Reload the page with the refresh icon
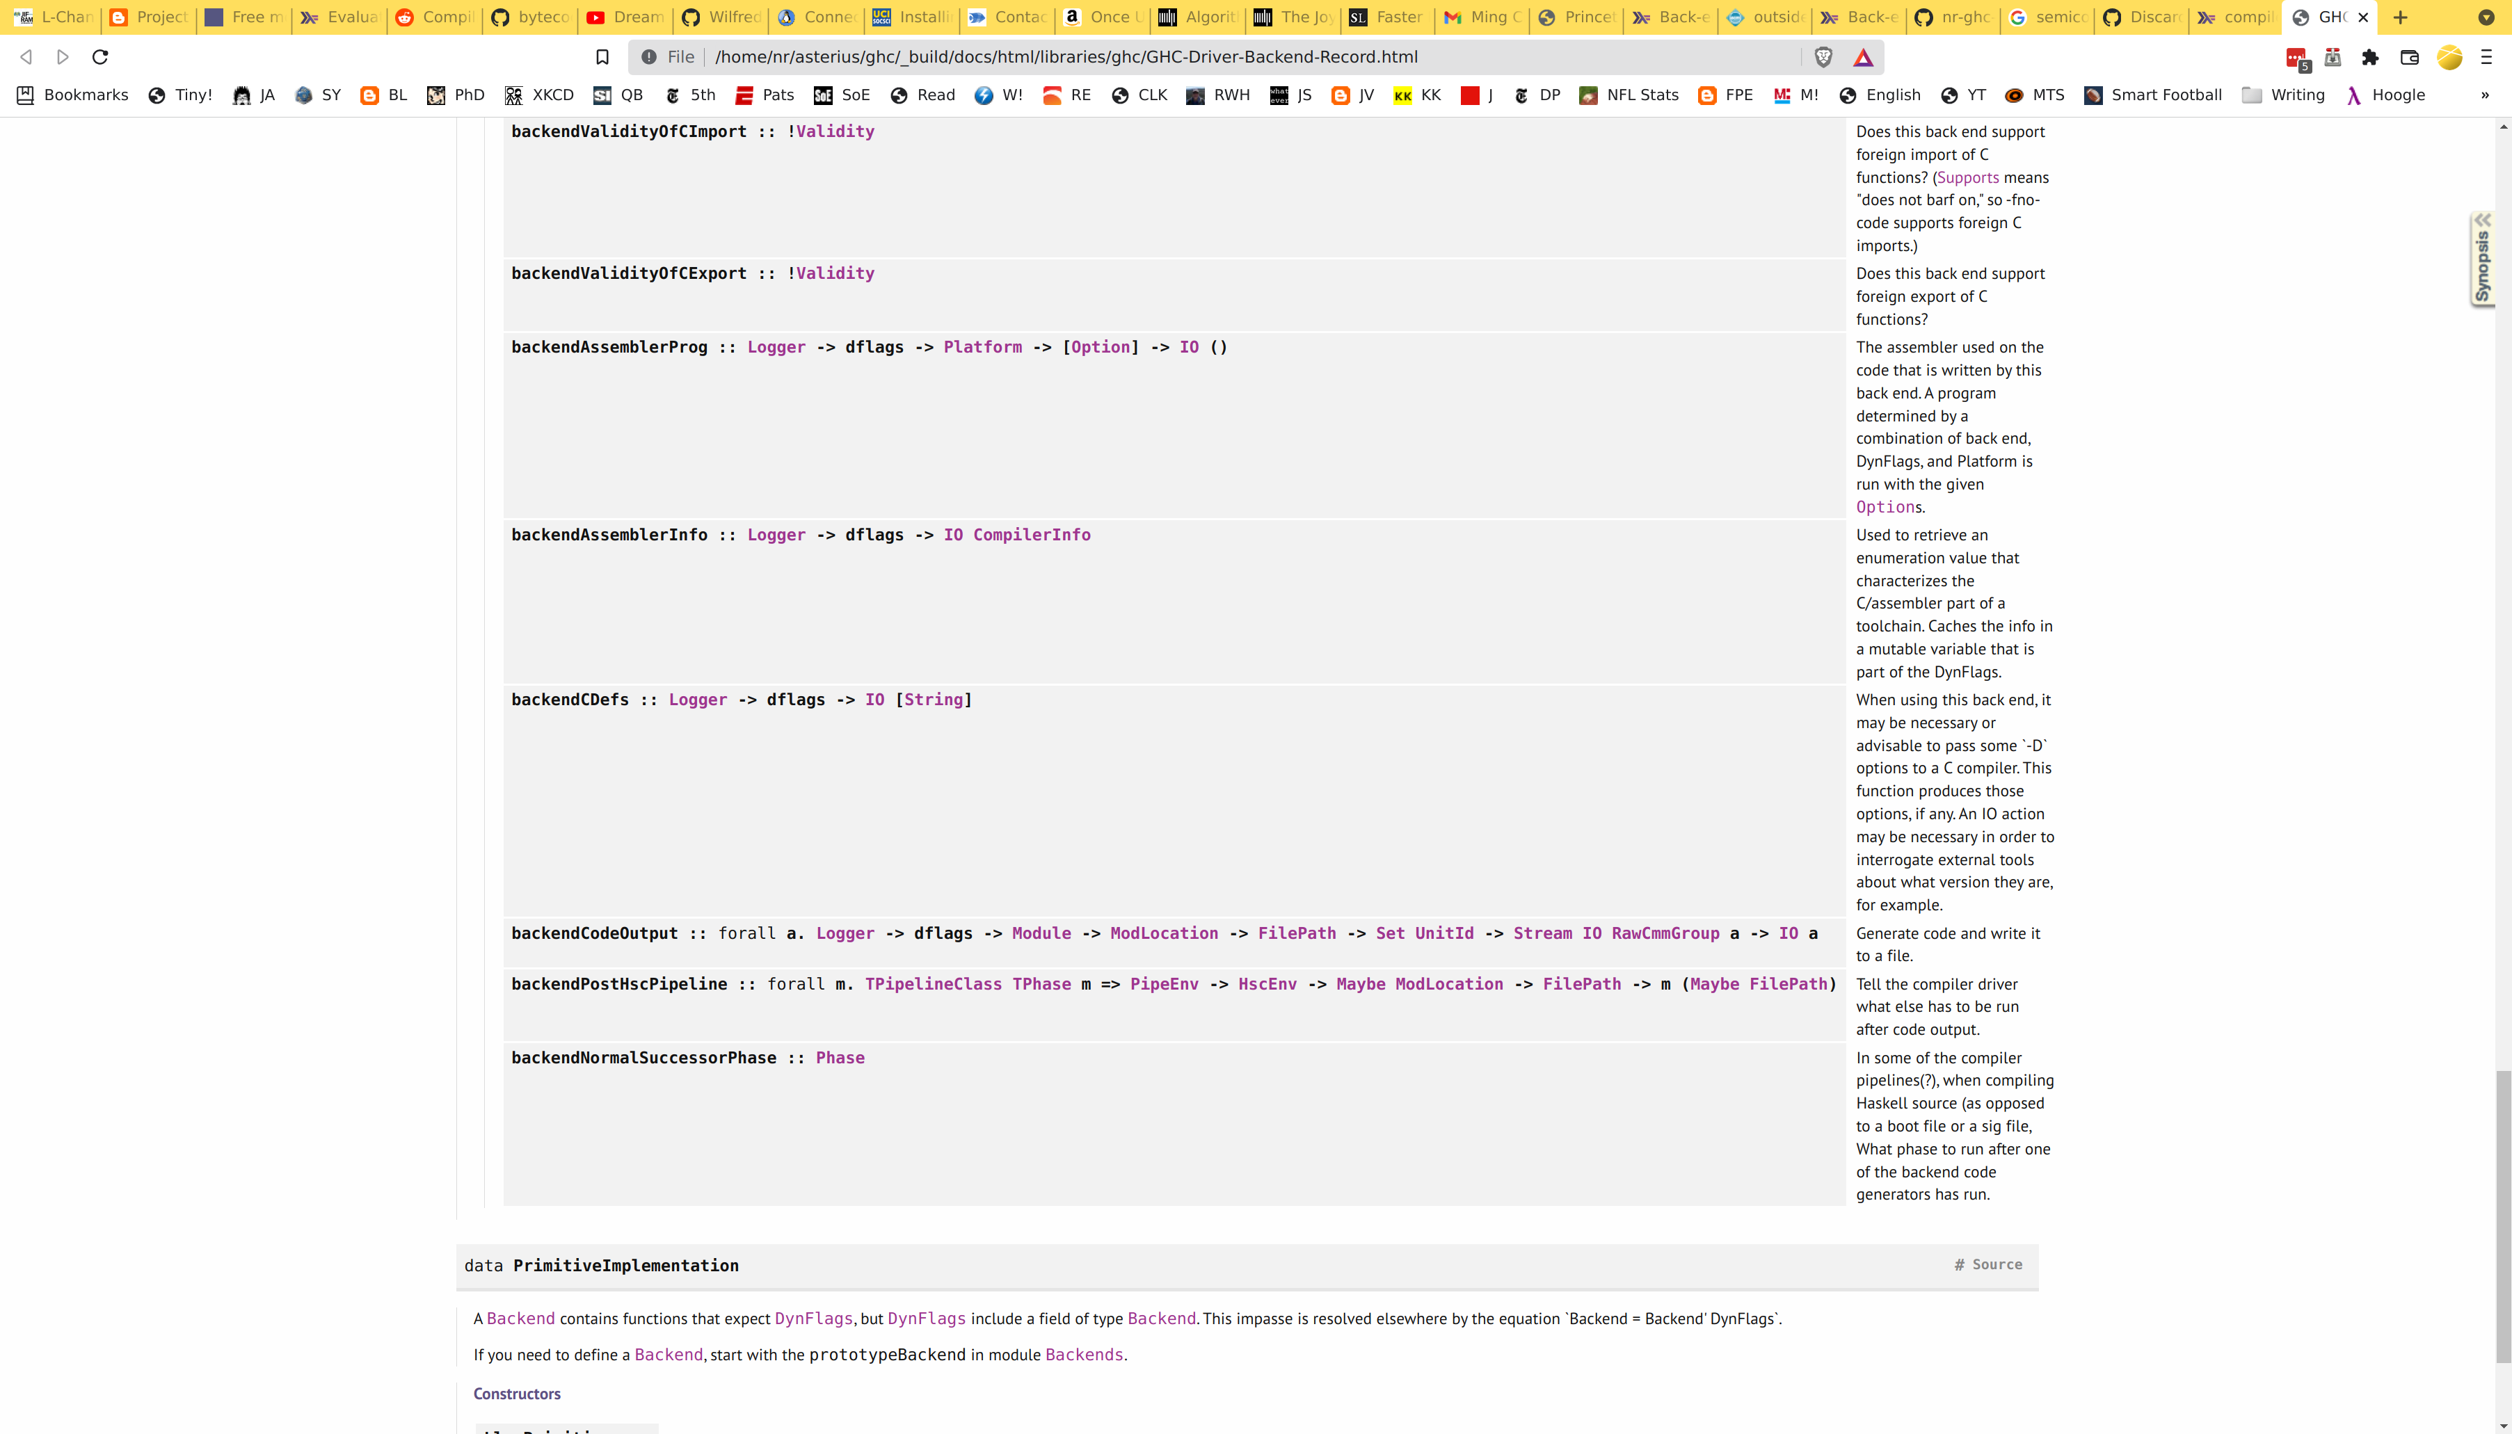The image size is (2512, 1434). pos(99,57)
